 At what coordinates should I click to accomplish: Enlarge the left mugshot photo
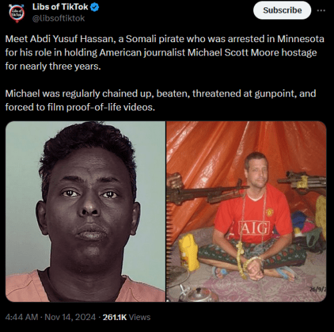point(86,212)
